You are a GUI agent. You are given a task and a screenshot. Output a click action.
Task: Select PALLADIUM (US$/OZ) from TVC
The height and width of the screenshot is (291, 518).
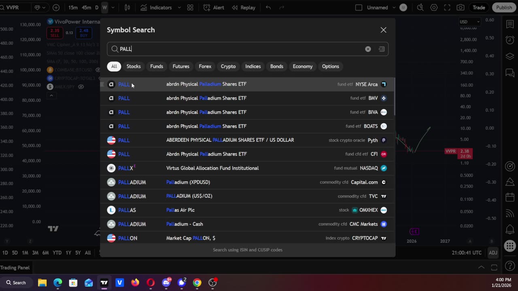pyautogui.click(x=247, y=196)
